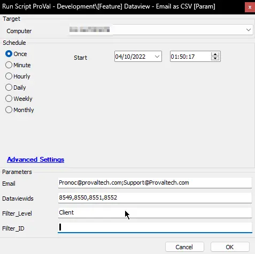
Task: Decrease start time with down spinner arrow
Action: point(215,59)
